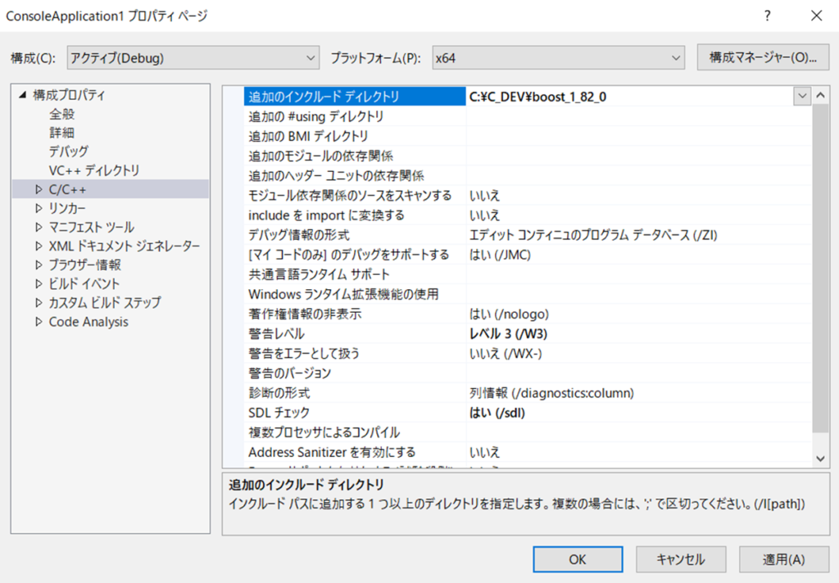Screen dimensions: 839x583
Task: Expand the ビルド イベント node
Action: coord(38,284)
